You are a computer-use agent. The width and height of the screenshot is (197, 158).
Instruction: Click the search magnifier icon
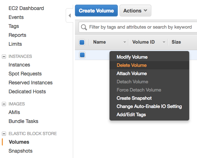[x=84, y=27]
